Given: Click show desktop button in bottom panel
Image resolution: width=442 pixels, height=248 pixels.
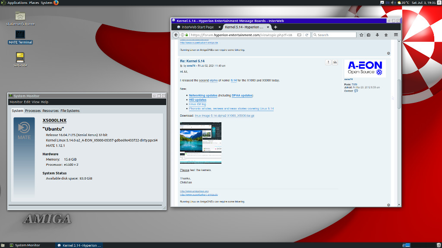Looking at the screenshot, I should 3,245.
